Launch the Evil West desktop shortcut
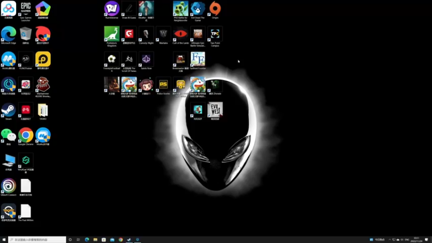 pos(215,111)
